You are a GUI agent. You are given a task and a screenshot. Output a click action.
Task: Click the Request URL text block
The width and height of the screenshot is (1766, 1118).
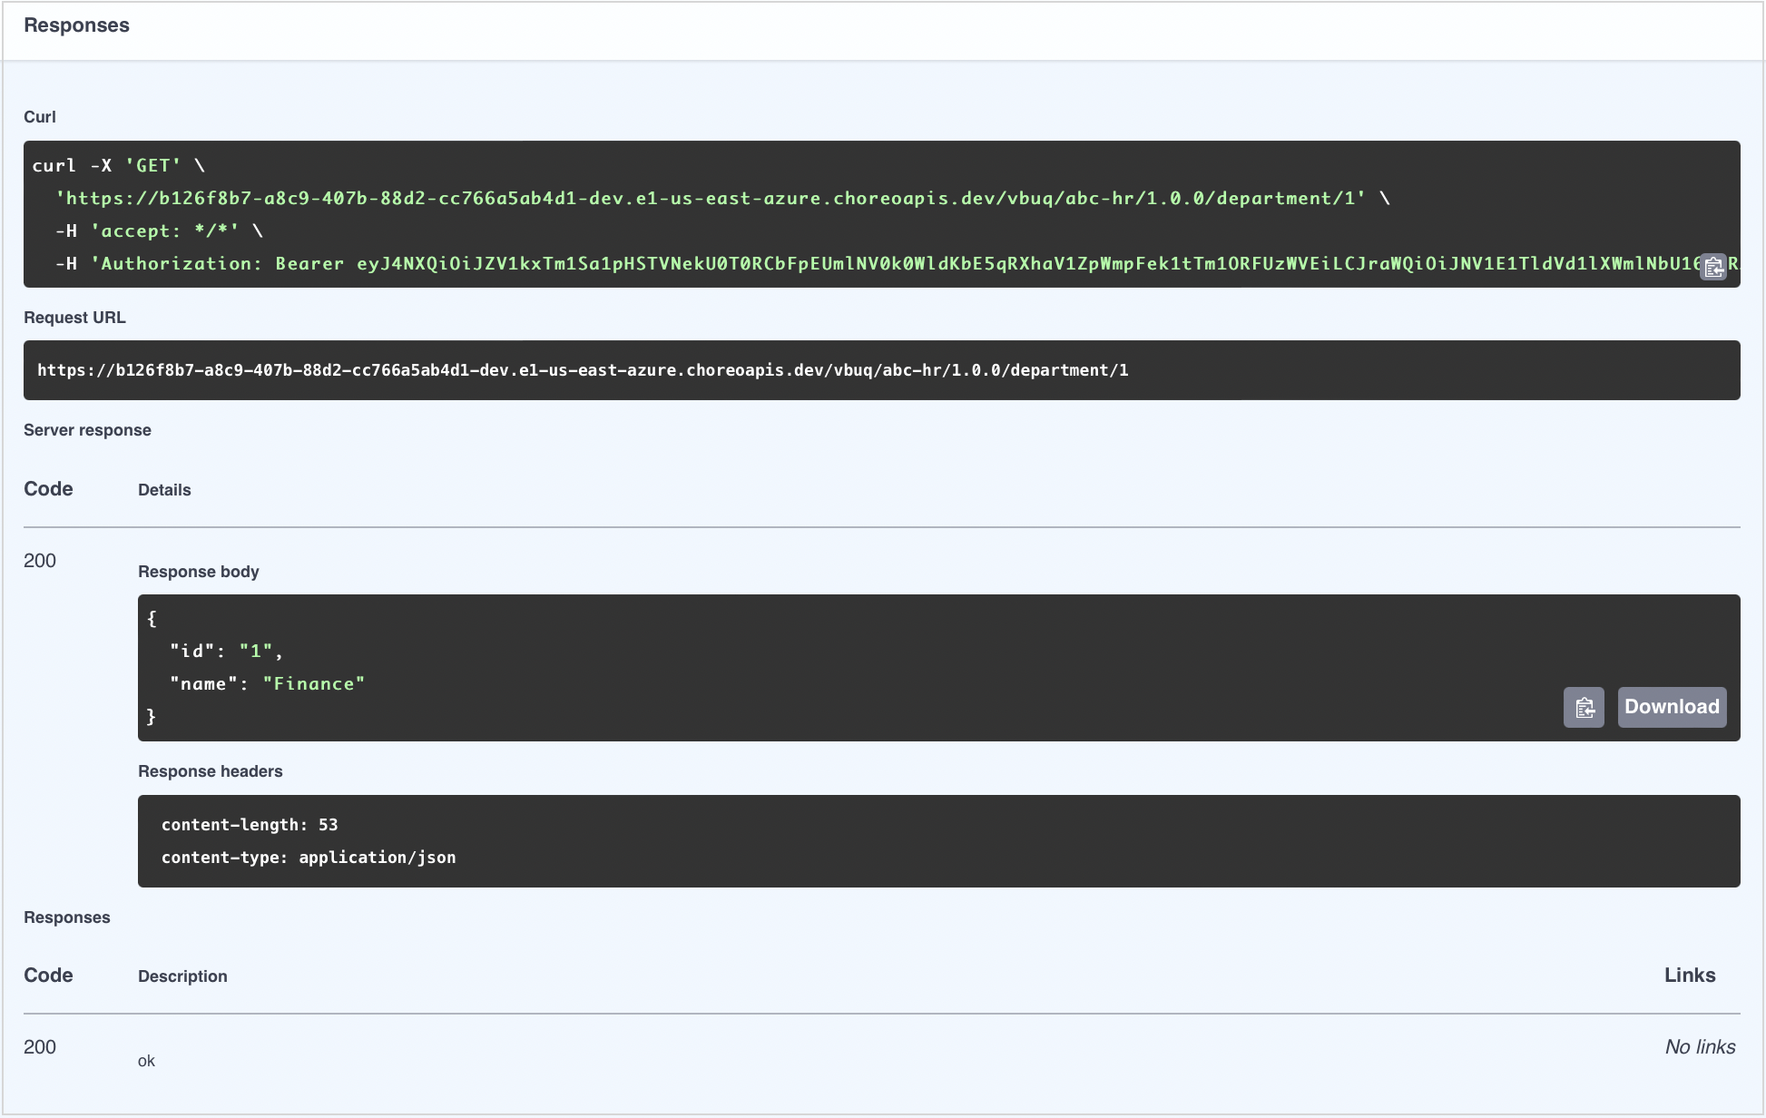point(583,370)
